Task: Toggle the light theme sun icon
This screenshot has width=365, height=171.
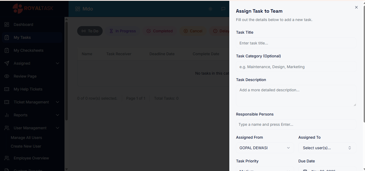Action: (210, 9)
